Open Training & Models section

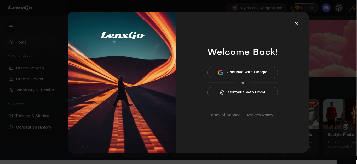point(32,116)
